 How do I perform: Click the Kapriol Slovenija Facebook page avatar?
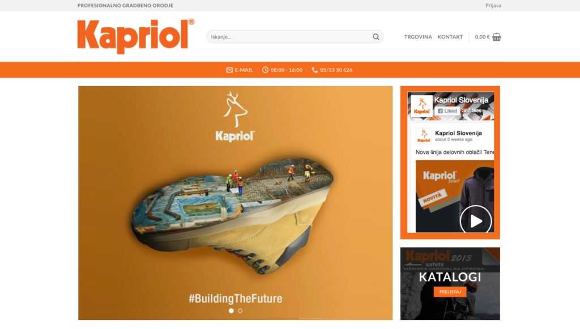[x=421, y=106]
